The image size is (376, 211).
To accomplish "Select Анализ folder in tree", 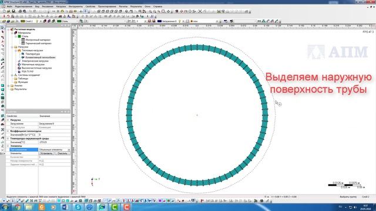I will point(18,86).
